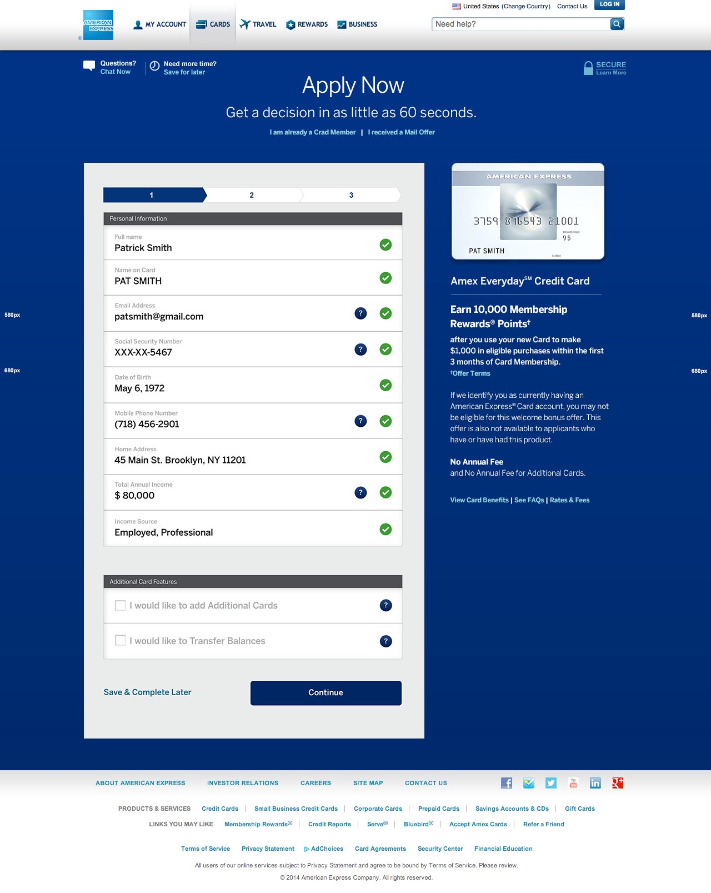
Task: Open the LinkedIn icon in the footer
Action: click(595, 783)
